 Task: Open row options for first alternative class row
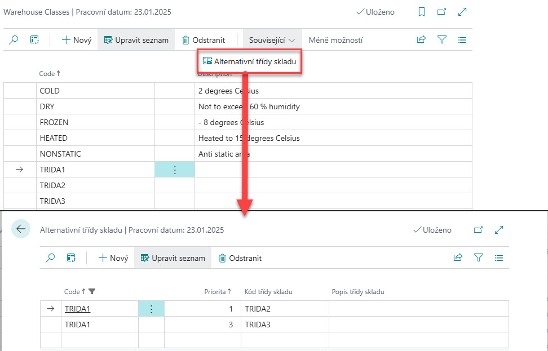[151, 309]
